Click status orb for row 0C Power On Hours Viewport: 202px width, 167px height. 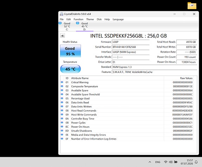tap(62, 127)
